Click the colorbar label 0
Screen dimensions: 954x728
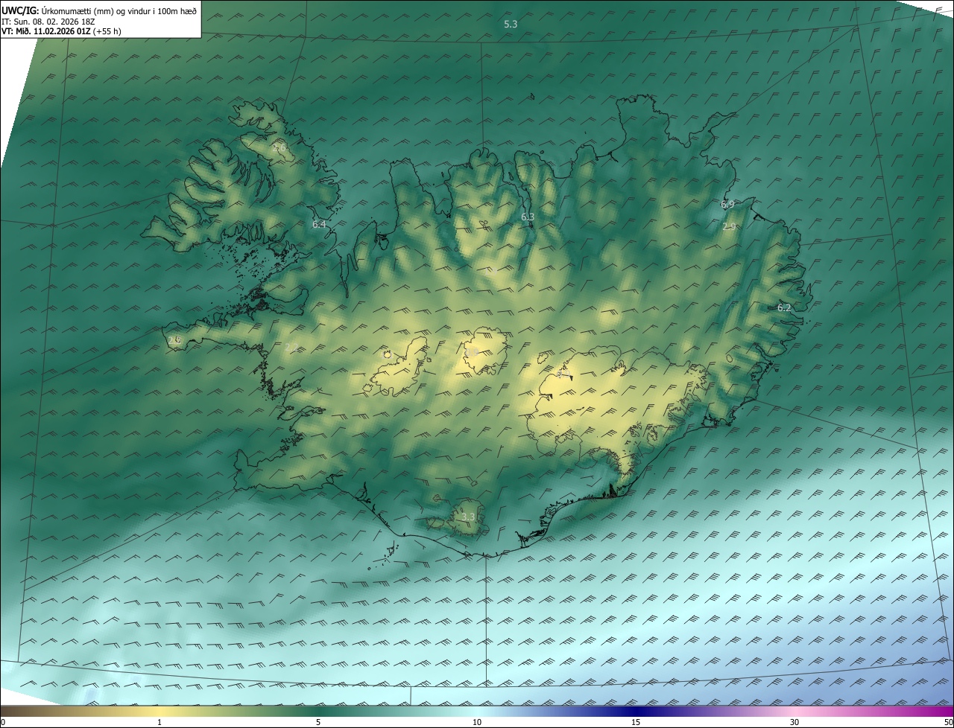[x=3, y=722]
